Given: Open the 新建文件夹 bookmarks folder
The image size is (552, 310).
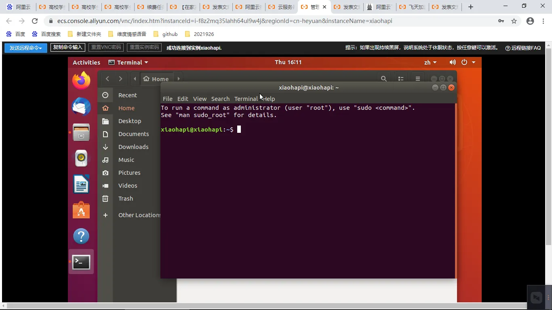Looking at the screenshot, I should [84, 34].
